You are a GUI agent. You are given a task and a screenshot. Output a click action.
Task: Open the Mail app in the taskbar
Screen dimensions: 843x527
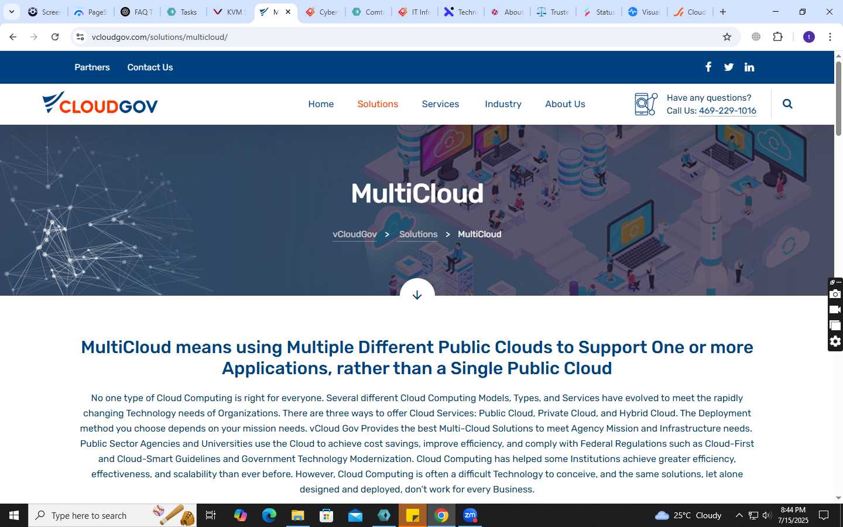pos(355,515)
